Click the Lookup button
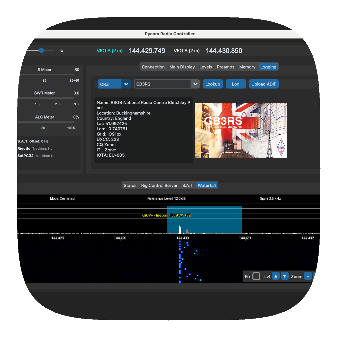This screenshot has width=337, height=337. pyautogui.click(x=213, y=84)
